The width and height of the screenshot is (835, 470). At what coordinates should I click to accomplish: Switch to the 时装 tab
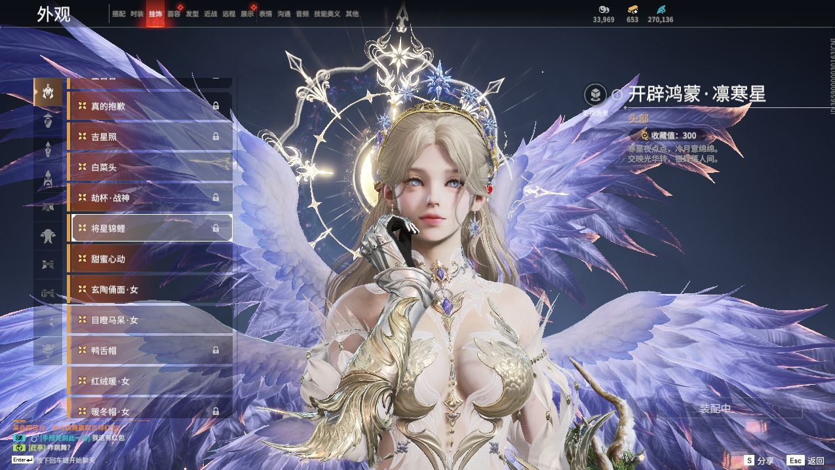[x=137, y=14]
